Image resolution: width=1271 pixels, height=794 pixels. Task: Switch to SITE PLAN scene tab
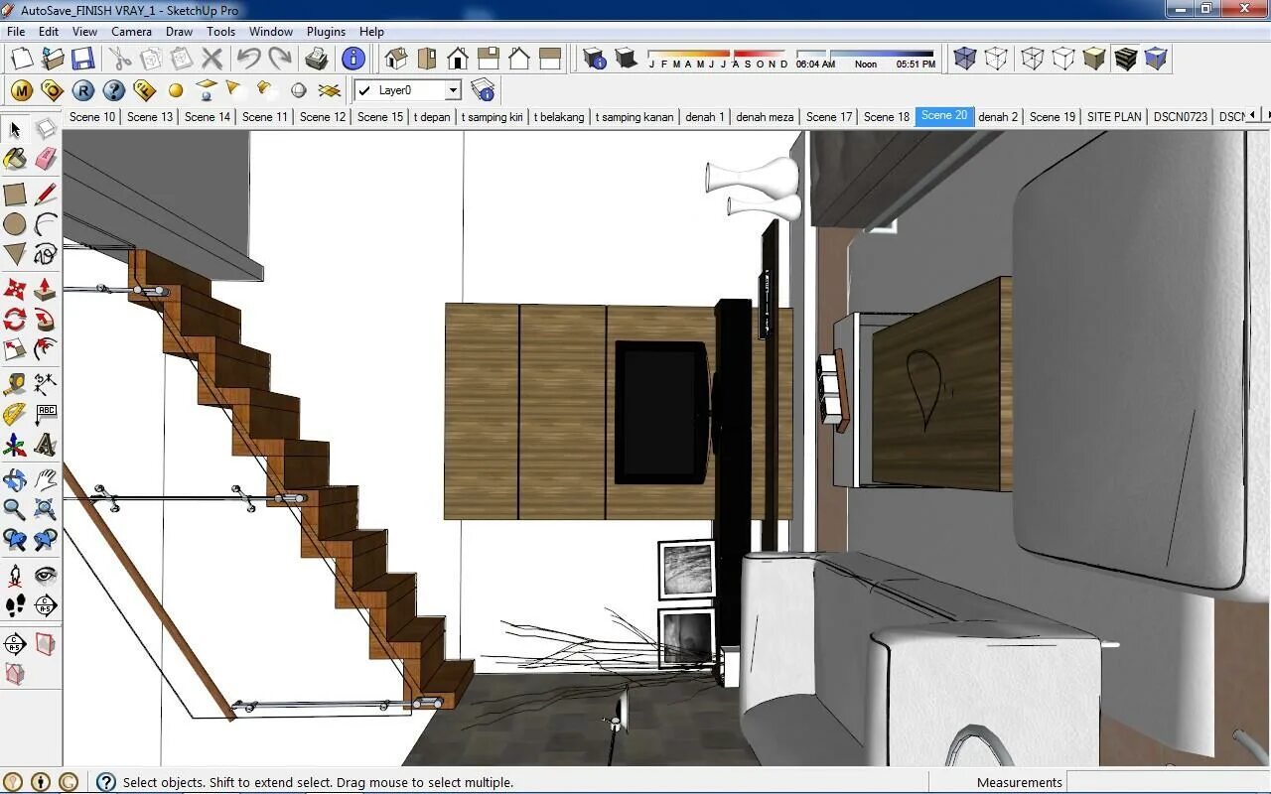(x=1114, y=116)
